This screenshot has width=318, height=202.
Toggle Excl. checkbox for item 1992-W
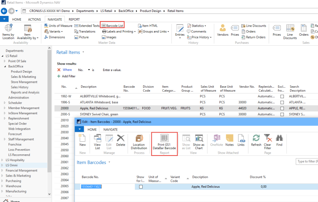[x=282, y=96]
